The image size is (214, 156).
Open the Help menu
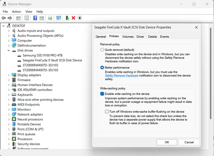point(40,11)
